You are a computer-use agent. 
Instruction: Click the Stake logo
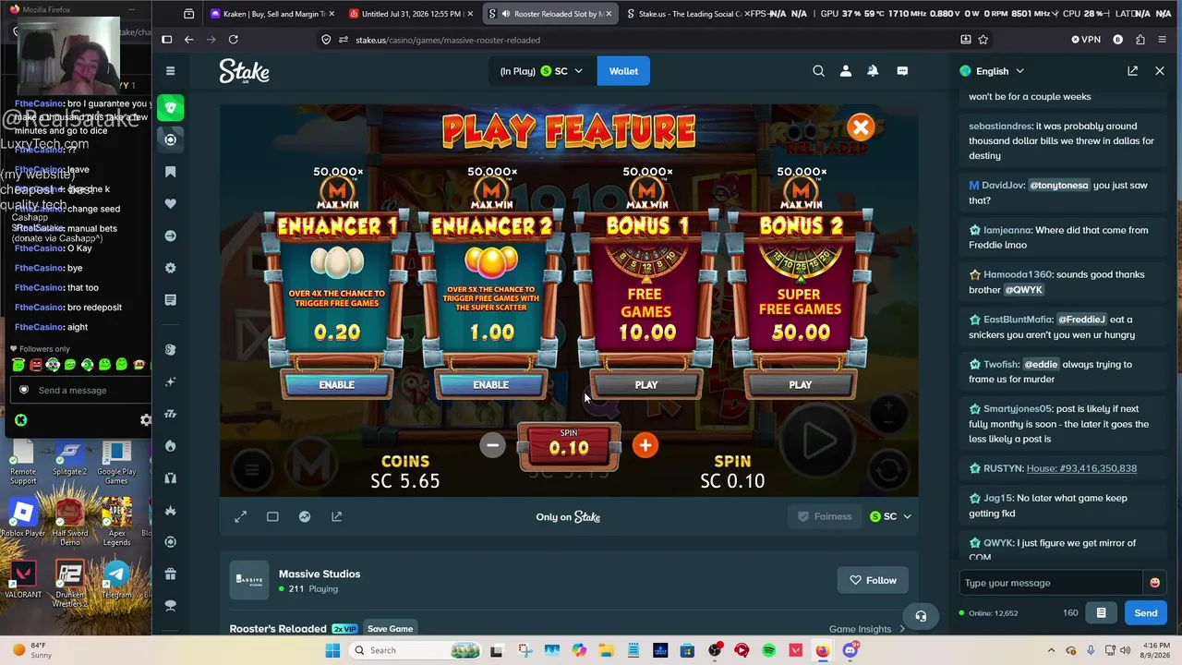point(244,71)
